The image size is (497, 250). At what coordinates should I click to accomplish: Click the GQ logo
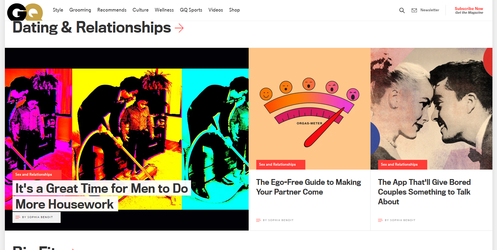tap(25, 12)
